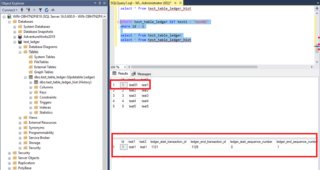The height and width of the screenshot is (170, 320).
Task: Select the Indexes folder
Action: (x=43, y=107)
